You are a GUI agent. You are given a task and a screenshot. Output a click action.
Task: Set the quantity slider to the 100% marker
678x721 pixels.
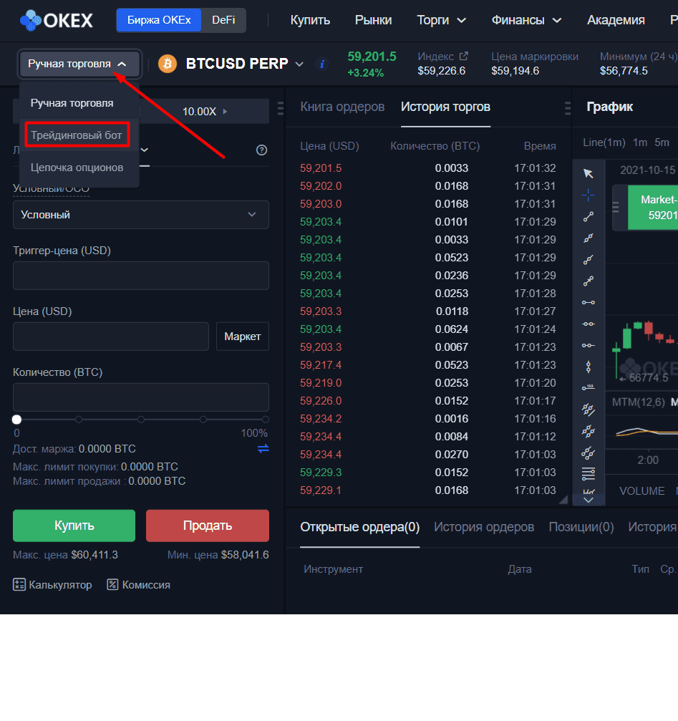click(x=265, y=420)
